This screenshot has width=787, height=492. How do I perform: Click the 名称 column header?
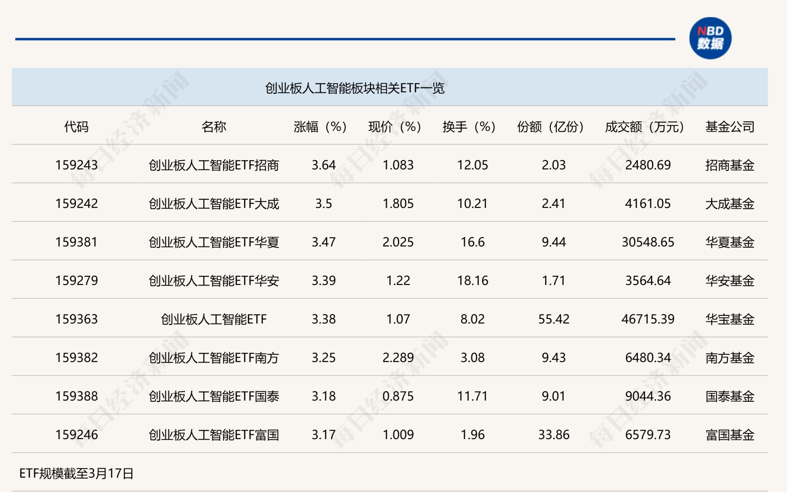coord(214,127)
